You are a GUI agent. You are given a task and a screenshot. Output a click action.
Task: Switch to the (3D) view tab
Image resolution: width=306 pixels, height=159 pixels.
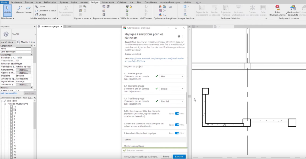point(69,27)
